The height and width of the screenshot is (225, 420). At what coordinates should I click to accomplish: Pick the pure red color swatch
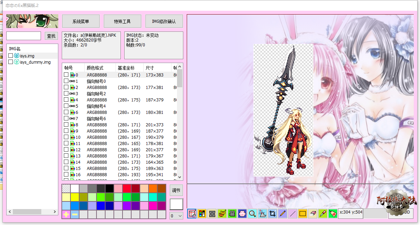pyautogui.click(x=127, y=189)
